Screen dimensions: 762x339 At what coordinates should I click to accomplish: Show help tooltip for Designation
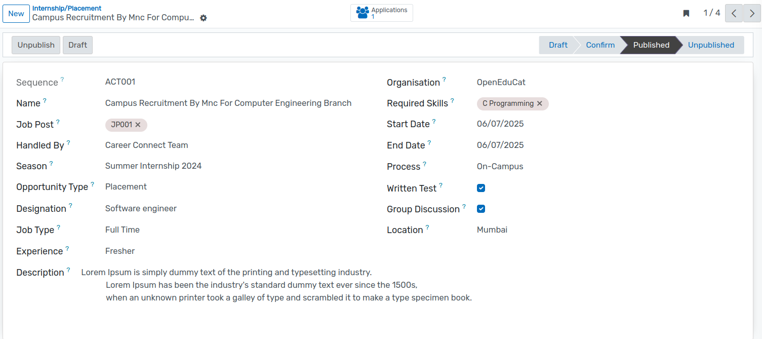(70, 206)
